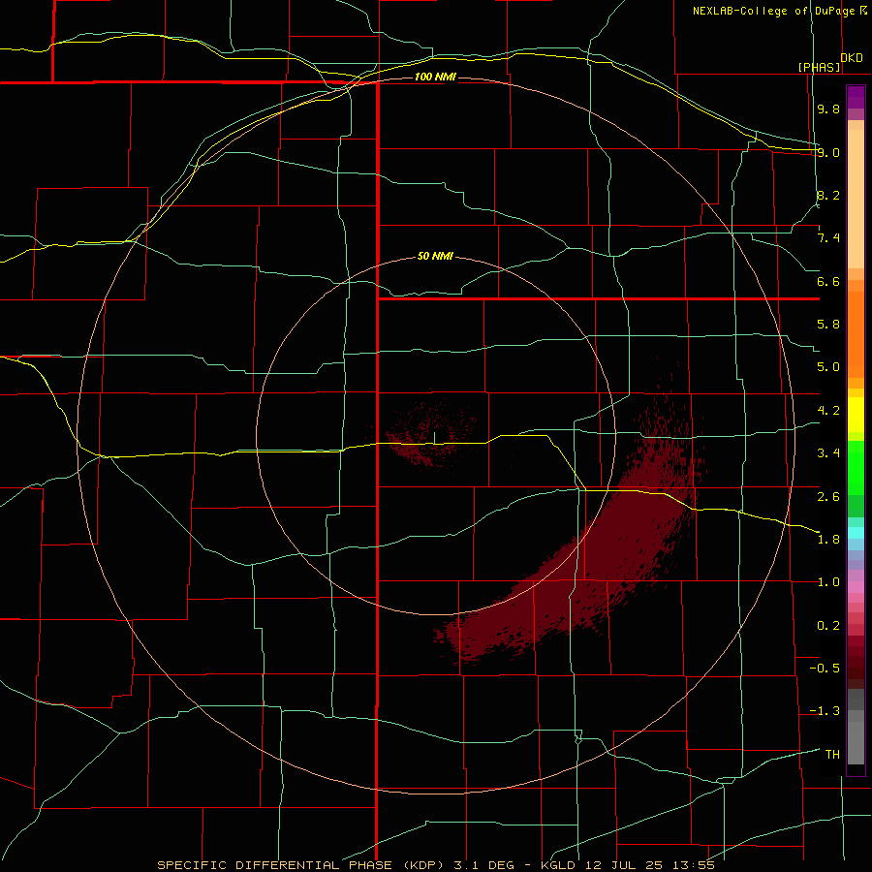Click the small echo cluster around radar site

(x=431, y=433)
